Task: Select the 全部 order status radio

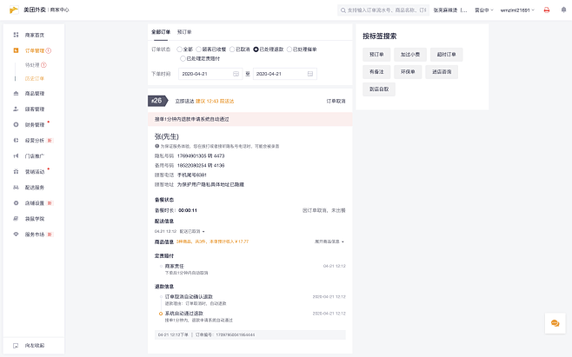Action: (180, 50)
